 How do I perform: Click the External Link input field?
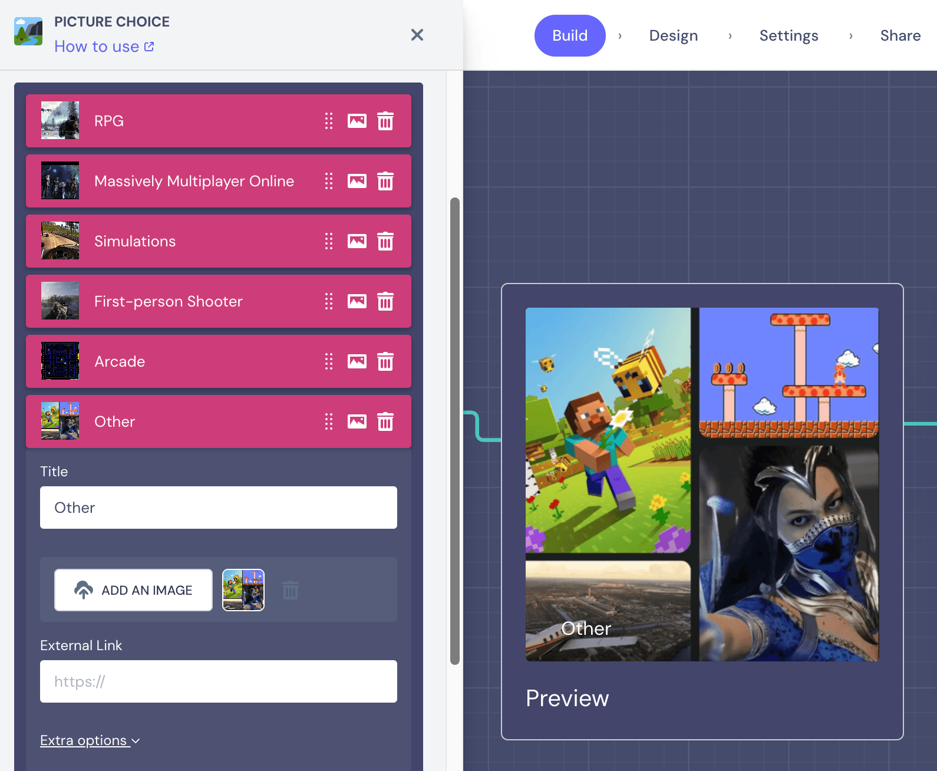(x=219, y=681)
